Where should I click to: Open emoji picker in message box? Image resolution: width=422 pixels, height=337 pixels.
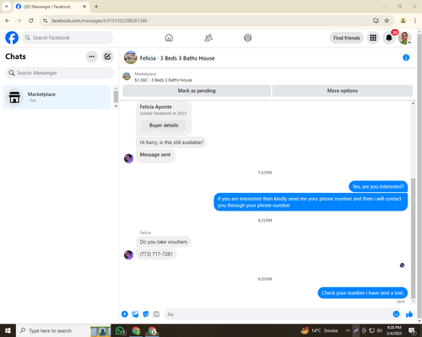[x=396, y=314]
